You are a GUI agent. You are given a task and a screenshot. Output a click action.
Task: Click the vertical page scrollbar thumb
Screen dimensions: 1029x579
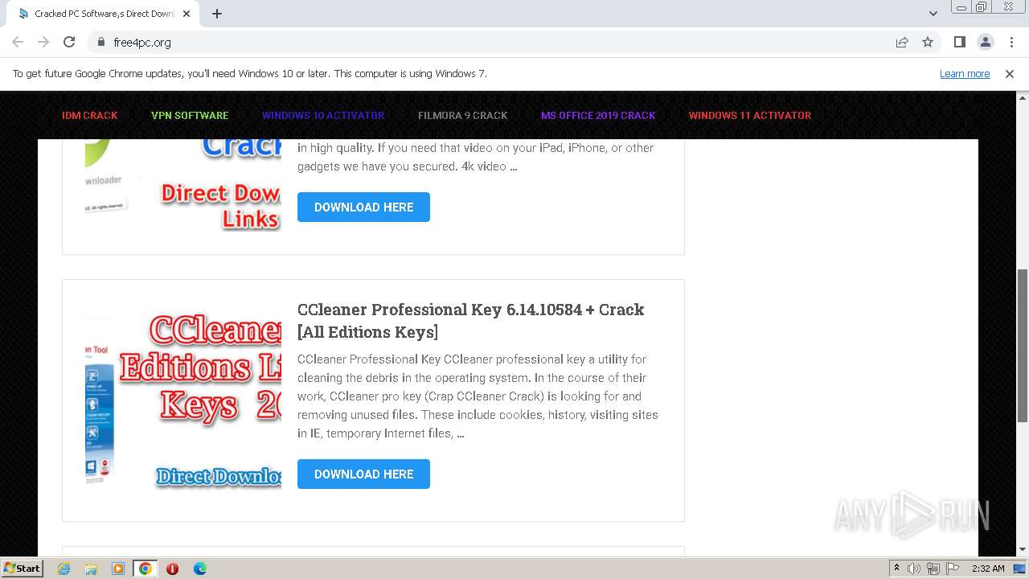[1023, 346]
